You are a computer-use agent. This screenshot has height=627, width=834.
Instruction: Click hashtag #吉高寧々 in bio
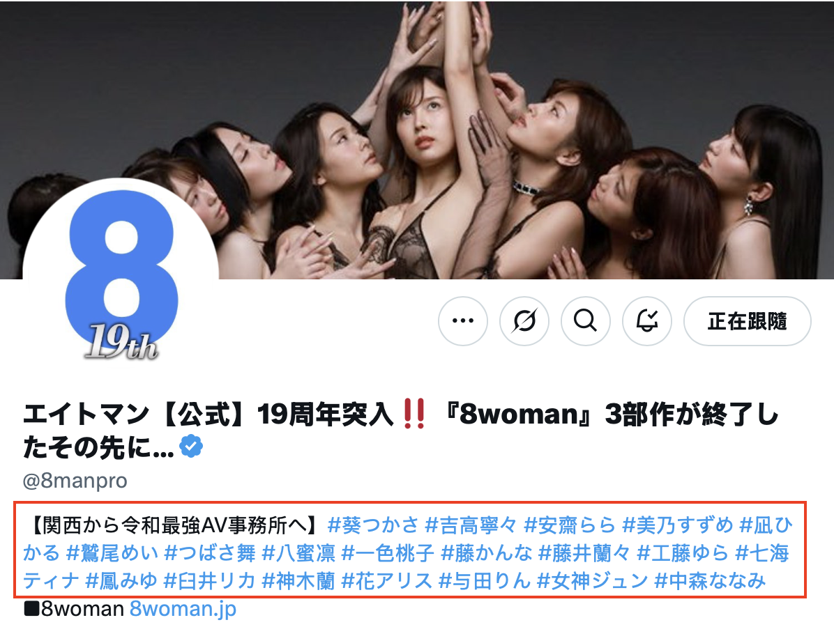point(471,525)
